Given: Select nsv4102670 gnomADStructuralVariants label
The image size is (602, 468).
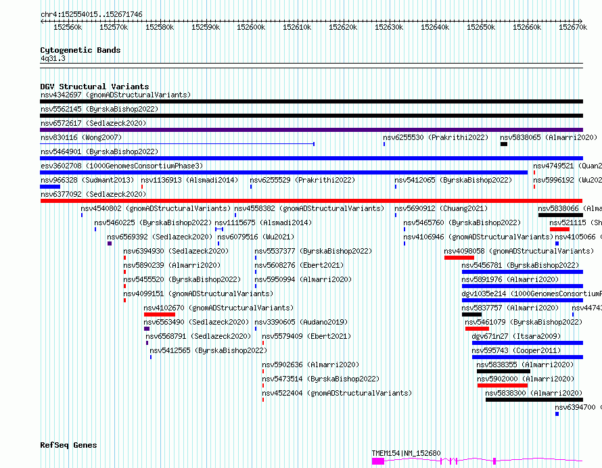Looking at the screenshot, I should [218, 308].
